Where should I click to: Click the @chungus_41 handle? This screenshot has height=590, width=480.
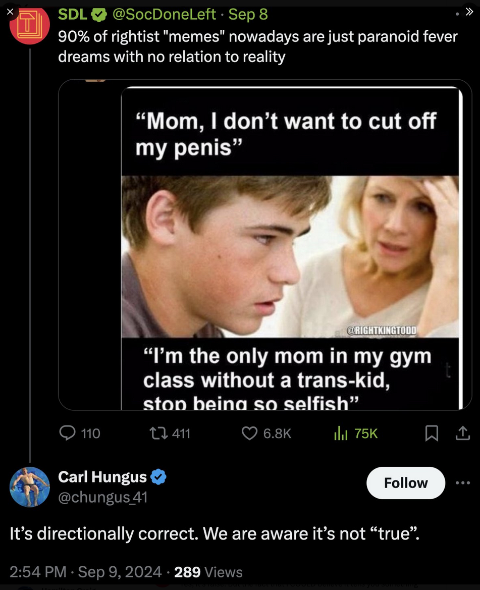tap(102, 497)
